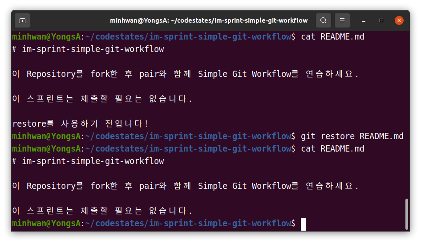This screenshot has height=244, width=421.
Task: Click the cursor at the last prompt
Action: point(303,224)
